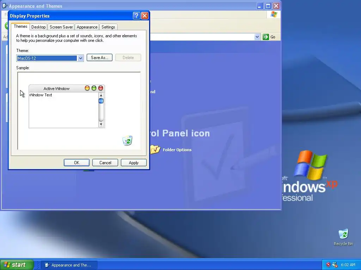Click the help question mark button
This screenshot has height=270, width=361.
point(136,15)
